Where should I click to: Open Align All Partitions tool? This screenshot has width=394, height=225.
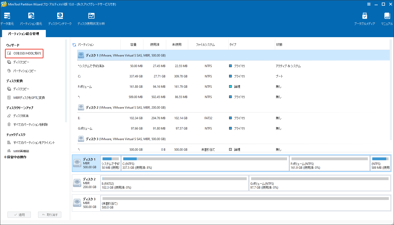(x=27, y=142)
